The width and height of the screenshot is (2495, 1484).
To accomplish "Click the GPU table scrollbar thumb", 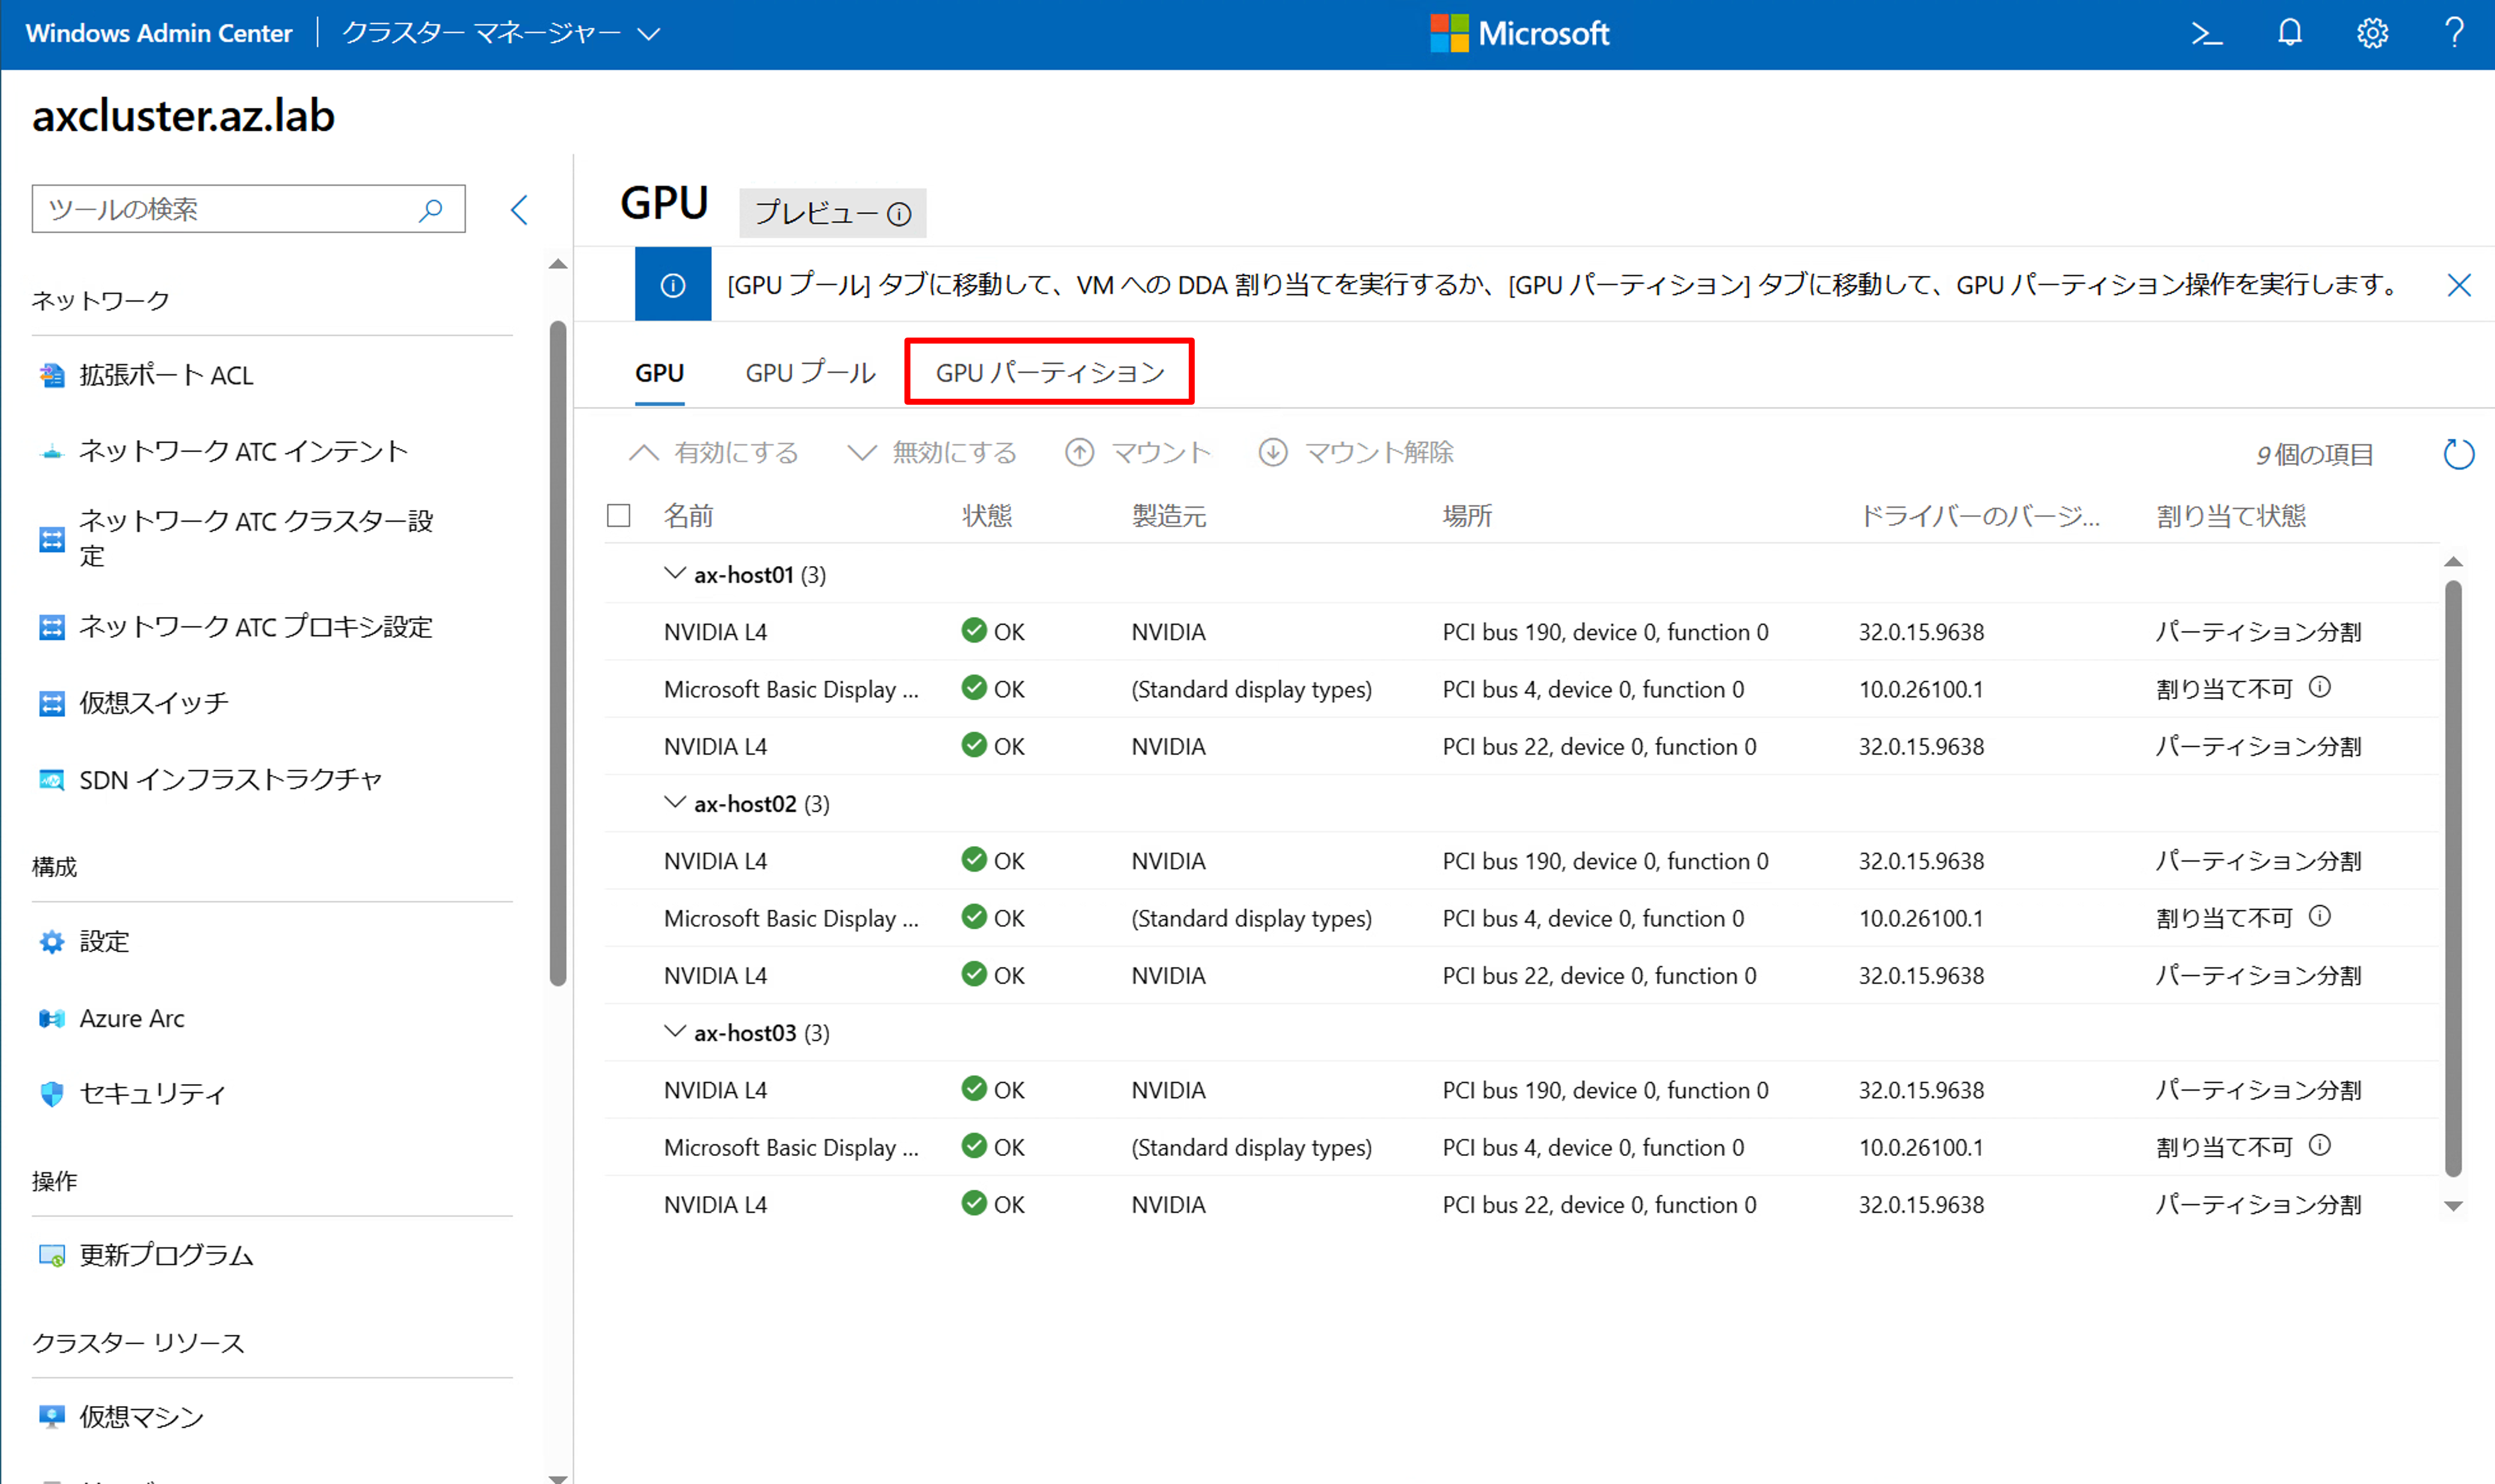I will click(2453, 879).
